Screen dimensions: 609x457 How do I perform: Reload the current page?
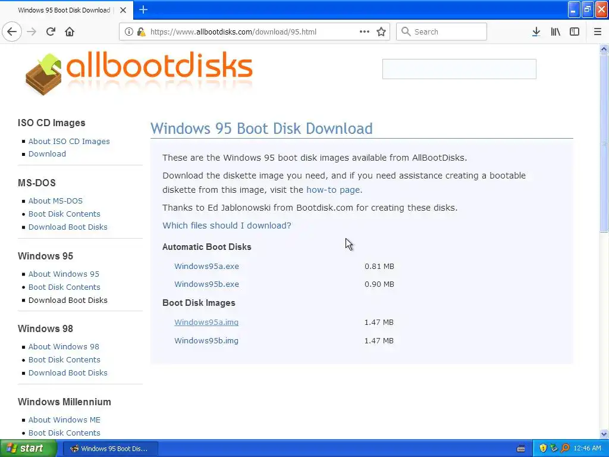pyautogui.click(x=51, y=32)
